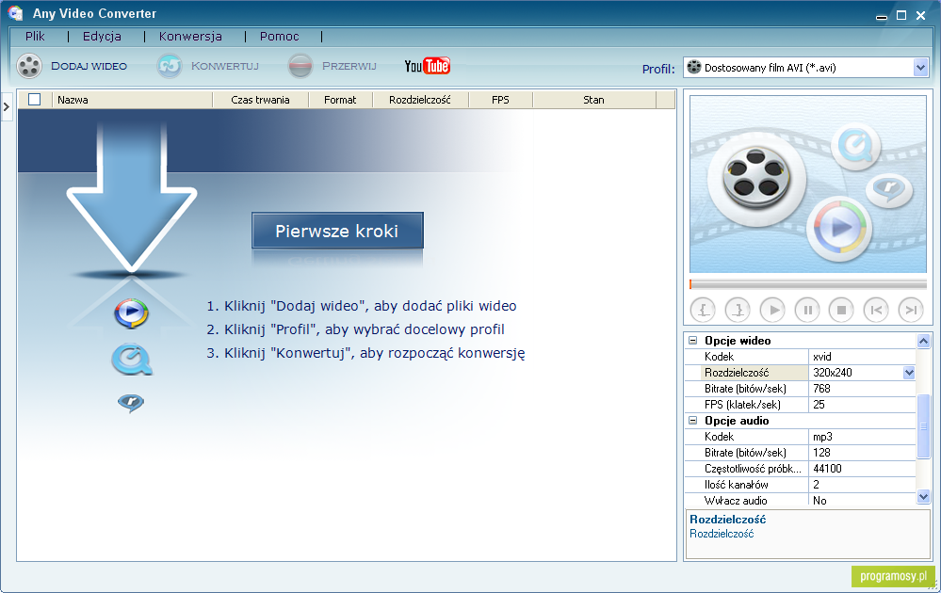
Task: Select the FPS (klatek/sek) property label
Action: click(742, 405)
